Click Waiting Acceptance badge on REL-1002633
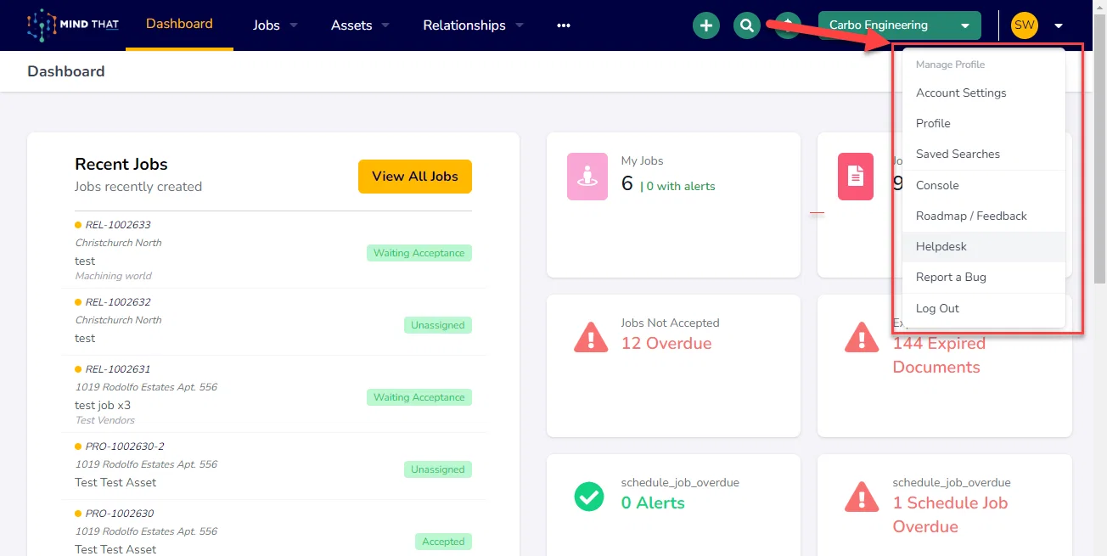This screenshot has height=556, width=1107. pyautogui.click(x=419, y=253)
